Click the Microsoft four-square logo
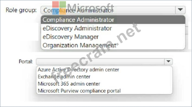The image size is (192, 107). (59, 8)
